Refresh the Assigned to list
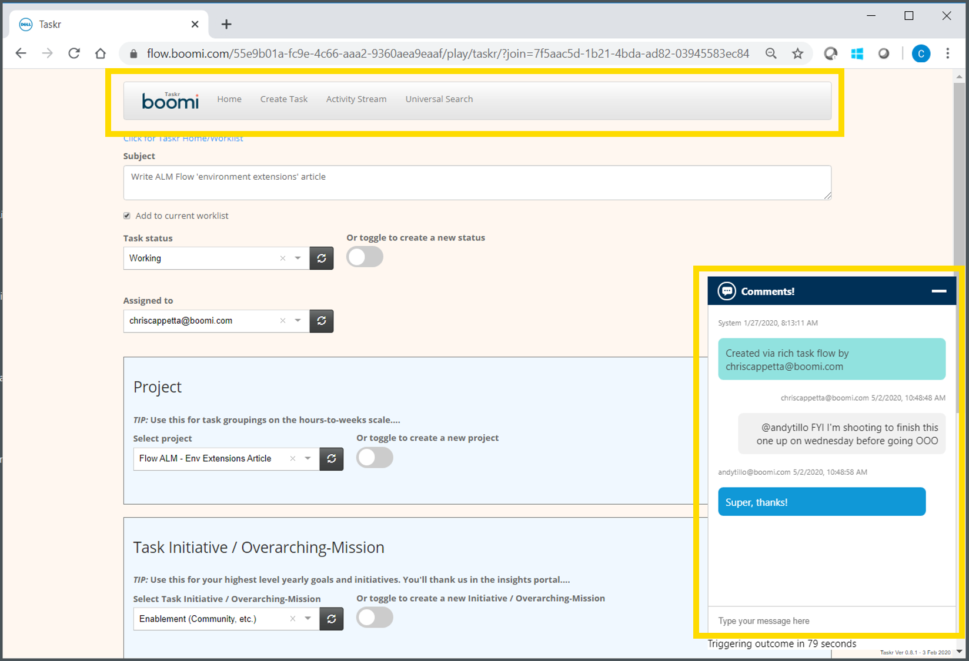The height and width of the screenshot is (661, 969). click(321, 321)
